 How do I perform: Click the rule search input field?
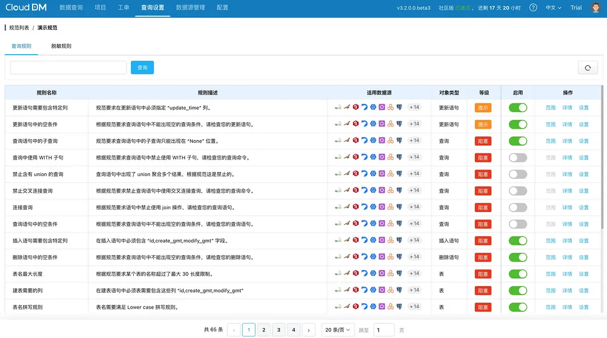69,67
